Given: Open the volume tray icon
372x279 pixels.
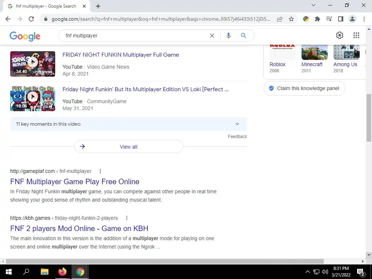Looking at the screenshot, I should pos(325,272).
